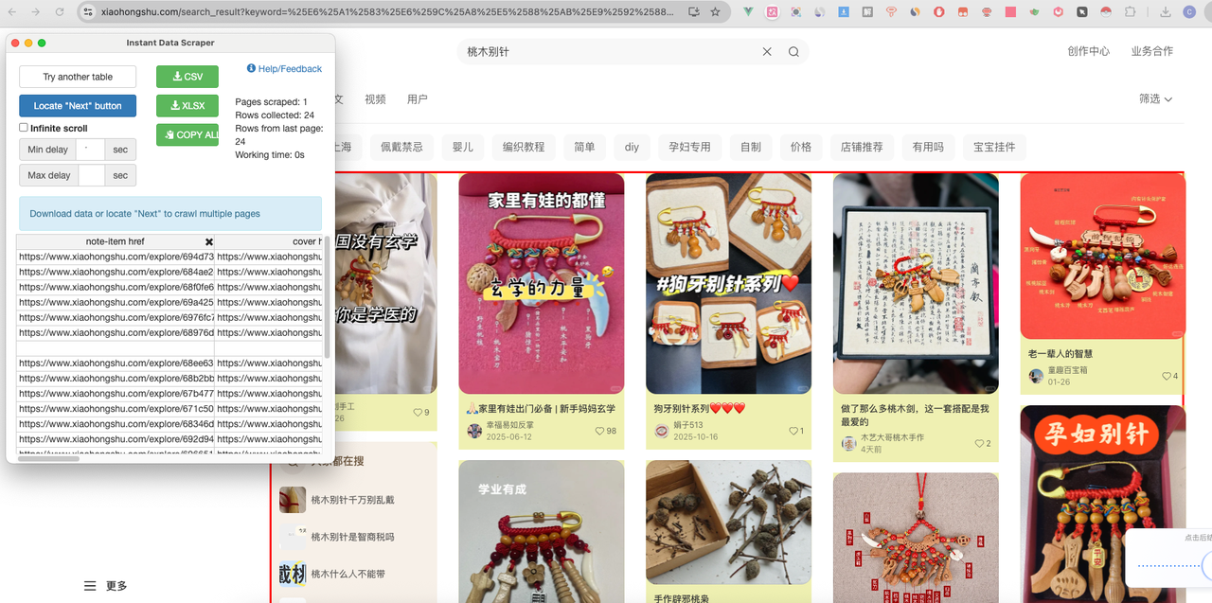
Task: Select the diy filter tag
Action: [x=632, y=147]
